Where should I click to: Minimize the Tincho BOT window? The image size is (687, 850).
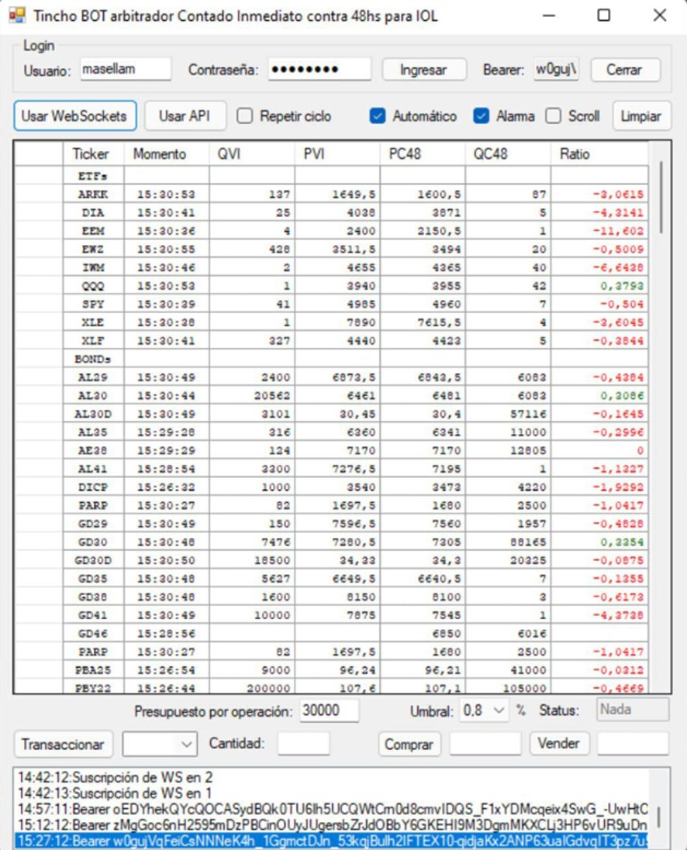click(x=549, y=15)
